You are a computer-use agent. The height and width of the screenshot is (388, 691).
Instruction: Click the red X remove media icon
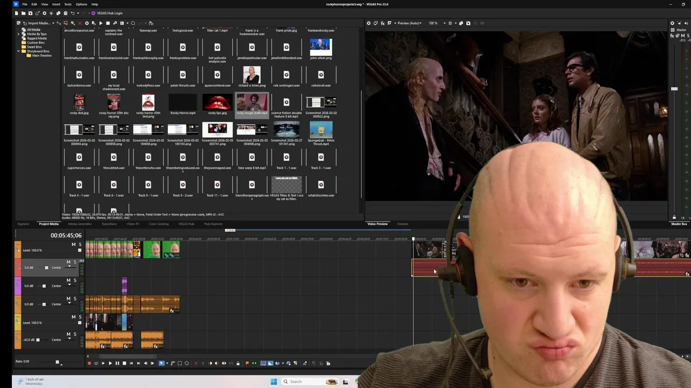coord(80,23)
